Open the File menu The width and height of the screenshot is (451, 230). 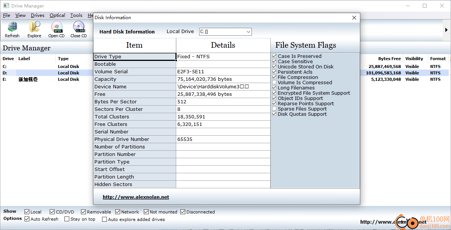(6, 15)
